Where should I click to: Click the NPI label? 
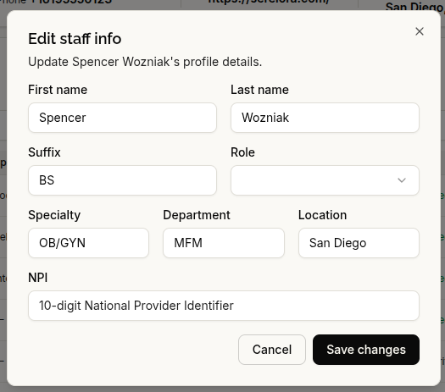click(x=38, y=278)
